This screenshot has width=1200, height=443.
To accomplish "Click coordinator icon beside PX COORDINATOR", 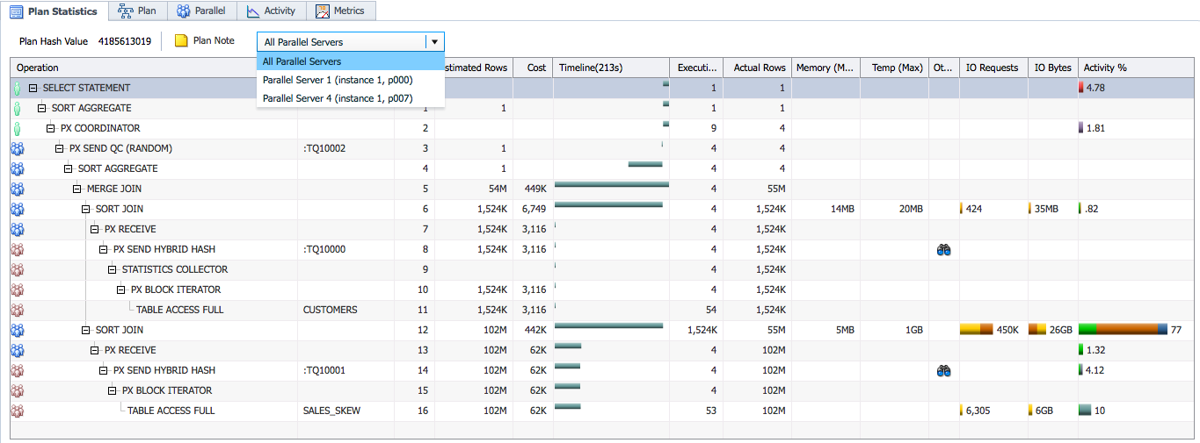I will 17,128.
